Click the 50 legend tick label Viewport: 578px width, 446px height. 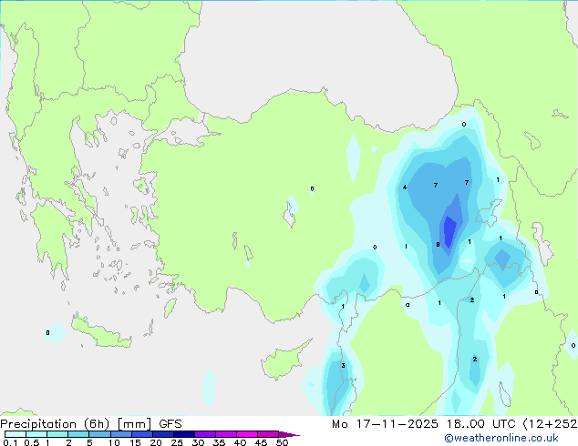[282, 442]
